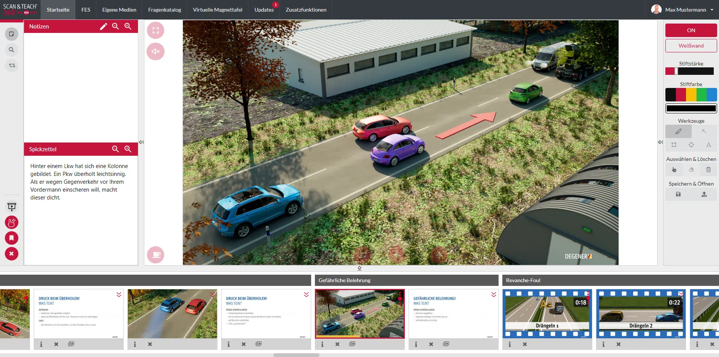The height and width of the screenshot is (357, 719).
Task: Toggle the sticky note panel icon
Action: (x=12, y=34)
